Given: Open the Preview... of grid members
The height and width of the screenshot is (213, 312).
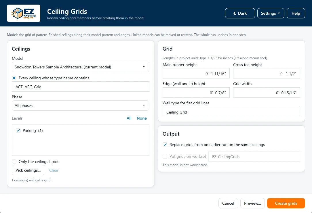Looking at the screenshot, I should (252, 203).
